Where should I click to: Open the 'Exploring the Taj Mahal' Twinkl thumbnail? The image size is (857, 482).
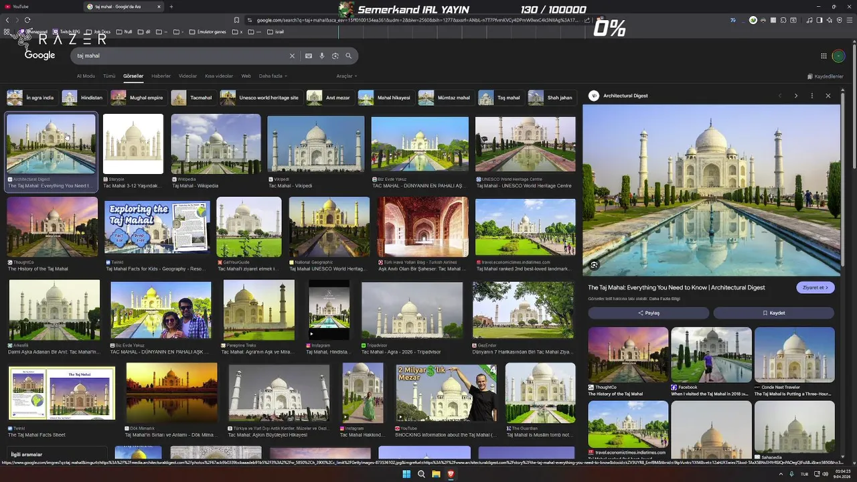pyautogui.click(x=157, y=227)
